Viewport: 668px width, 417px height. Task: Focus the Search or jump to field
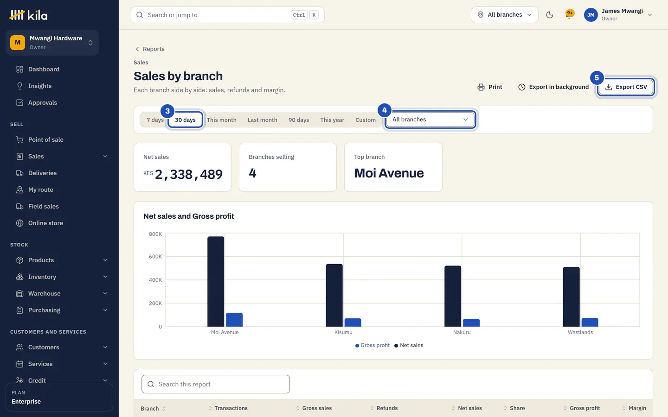(227, 15)
